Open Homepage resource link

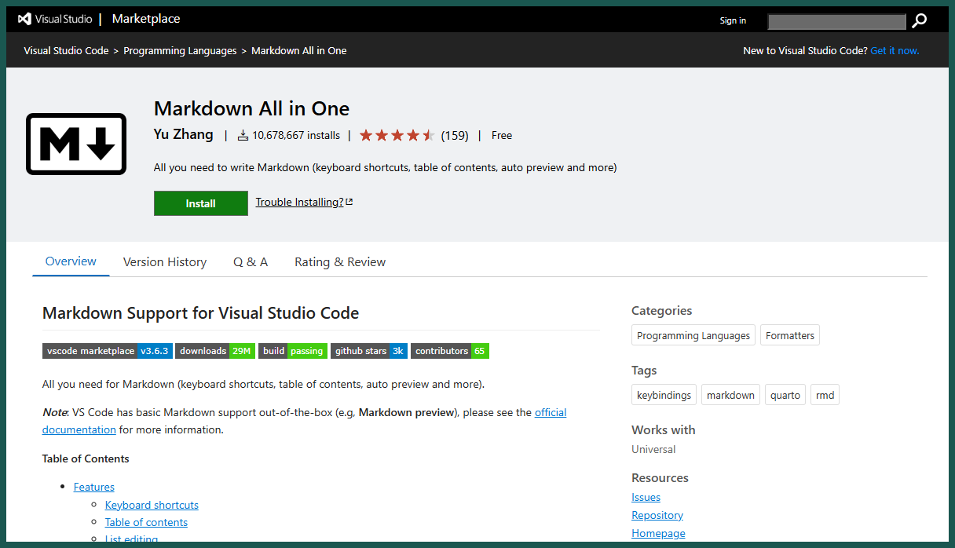[658, 533]
